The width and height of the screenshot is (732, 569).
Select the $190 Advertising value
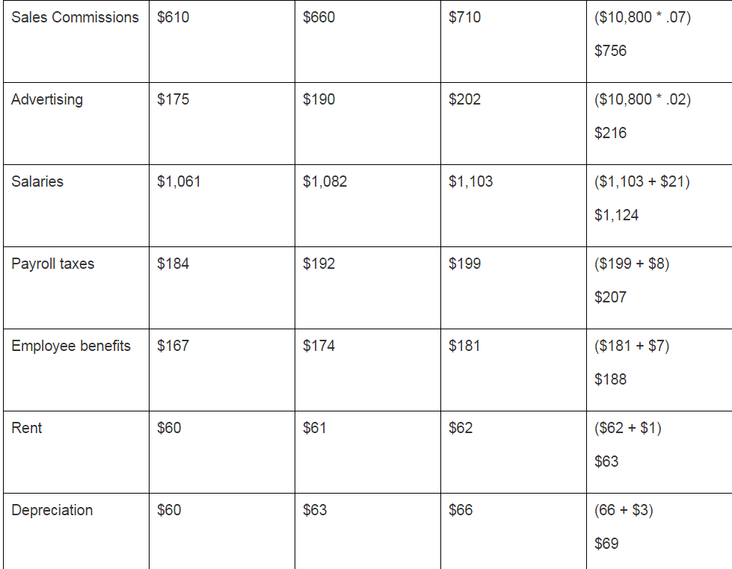(x=319, y=99)
